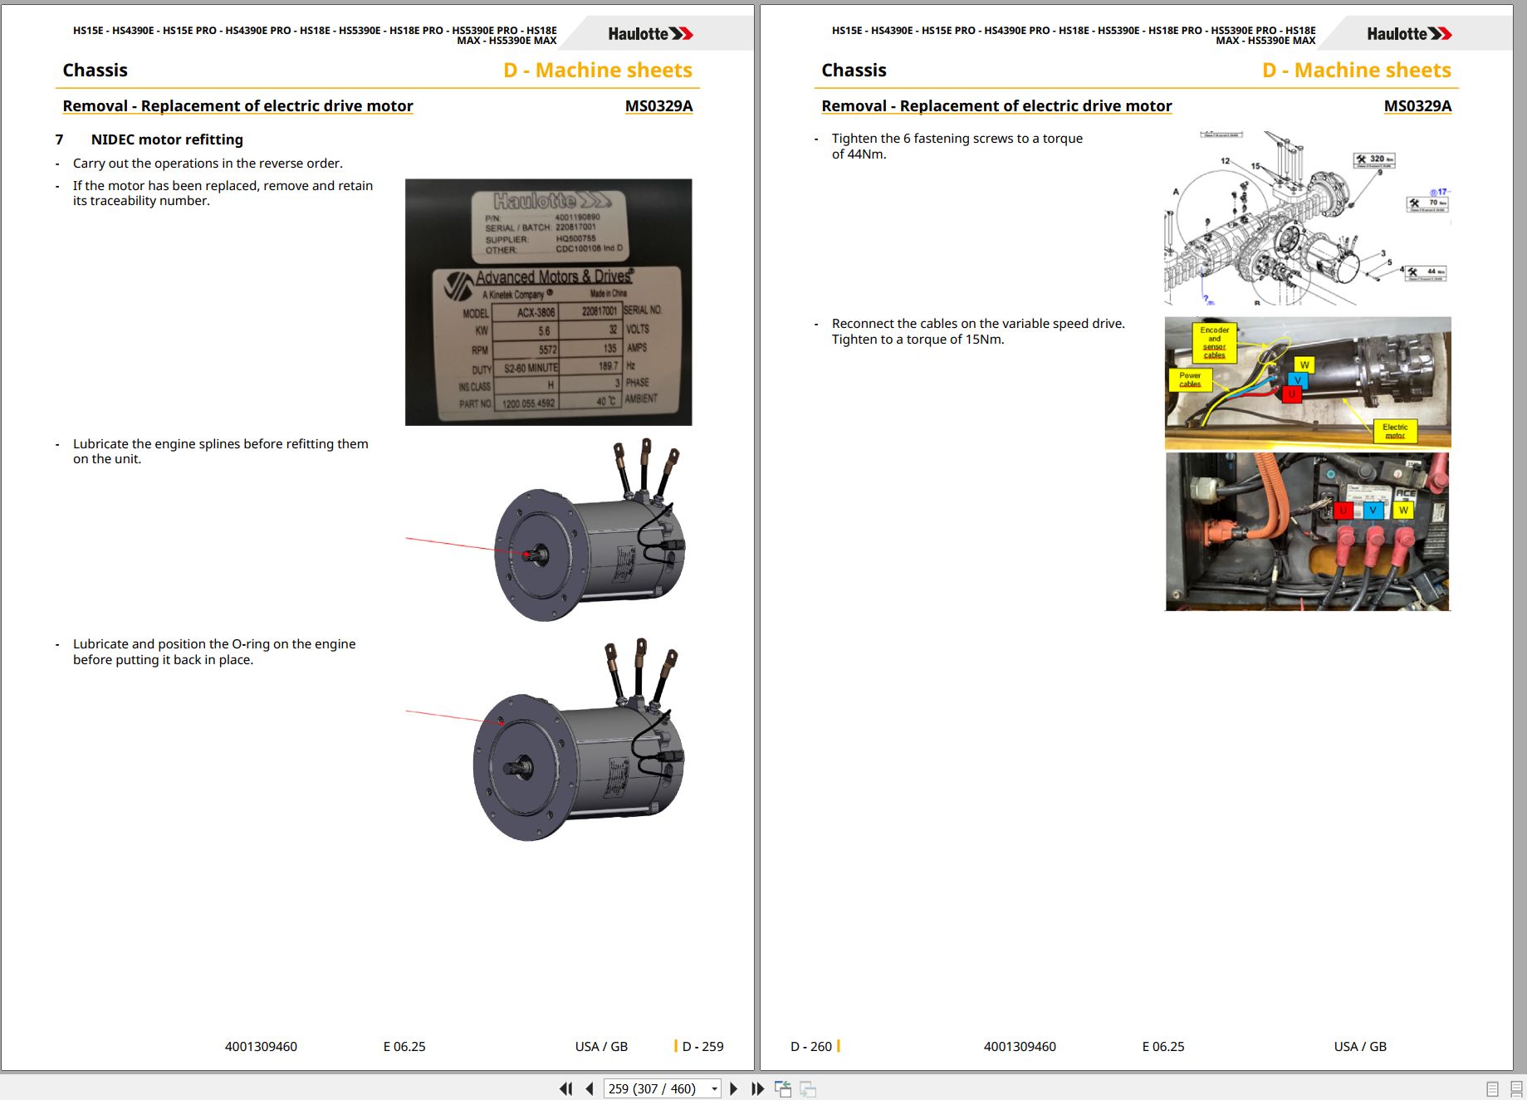
Task: Click the 'D - 259' page footer
Action: 702,1046
